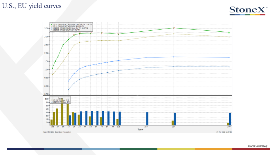Click the blue 20Y point on the Eurozone last curve
This screenshot has width=275, height=155.
(x=174, y=57)
